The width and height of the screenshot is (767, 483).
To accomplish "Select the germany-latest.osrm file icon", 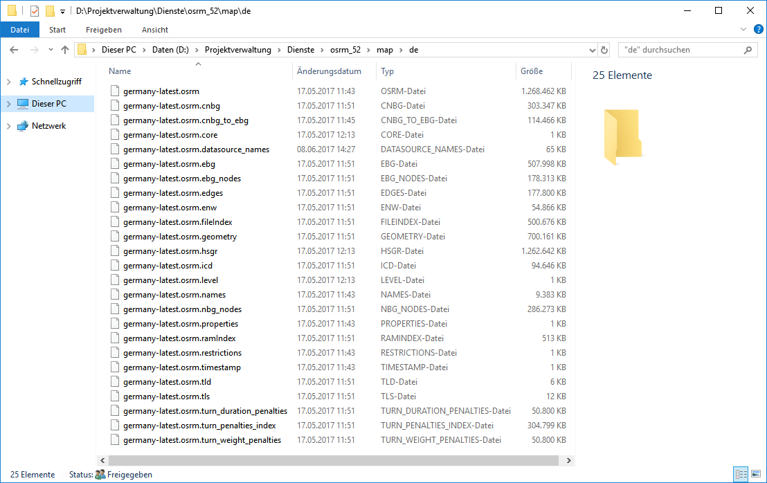I will pyautogui.click(x=115, y=91).
